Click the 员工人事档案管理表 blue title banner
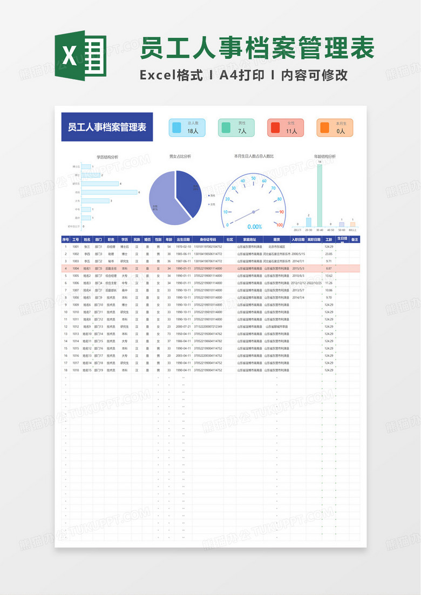Screen dimensions: 421x595 point(107,127)
